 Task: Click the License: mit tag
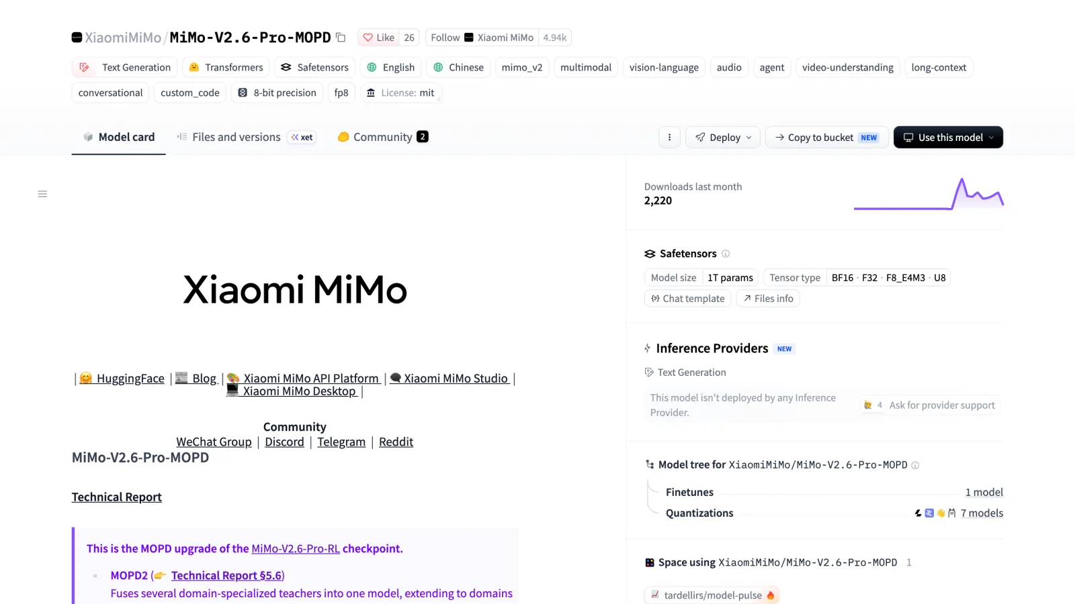[401, 93]
